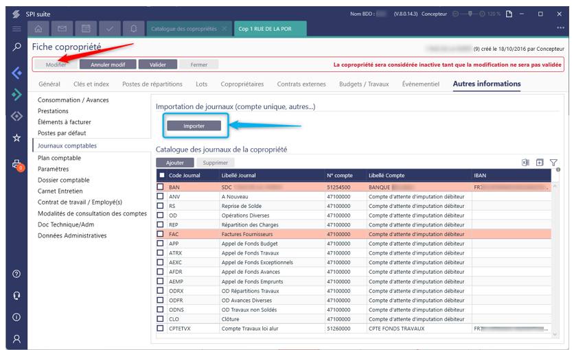Open the filter funnel above table
The image size is (585, 350).
click(x=553, y=163)
